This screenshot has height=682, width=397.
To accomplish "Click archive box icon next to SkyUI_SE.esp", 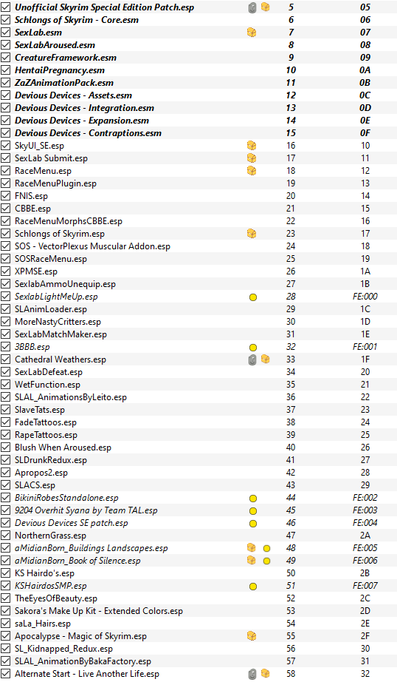I will click(x=251, y=146).
